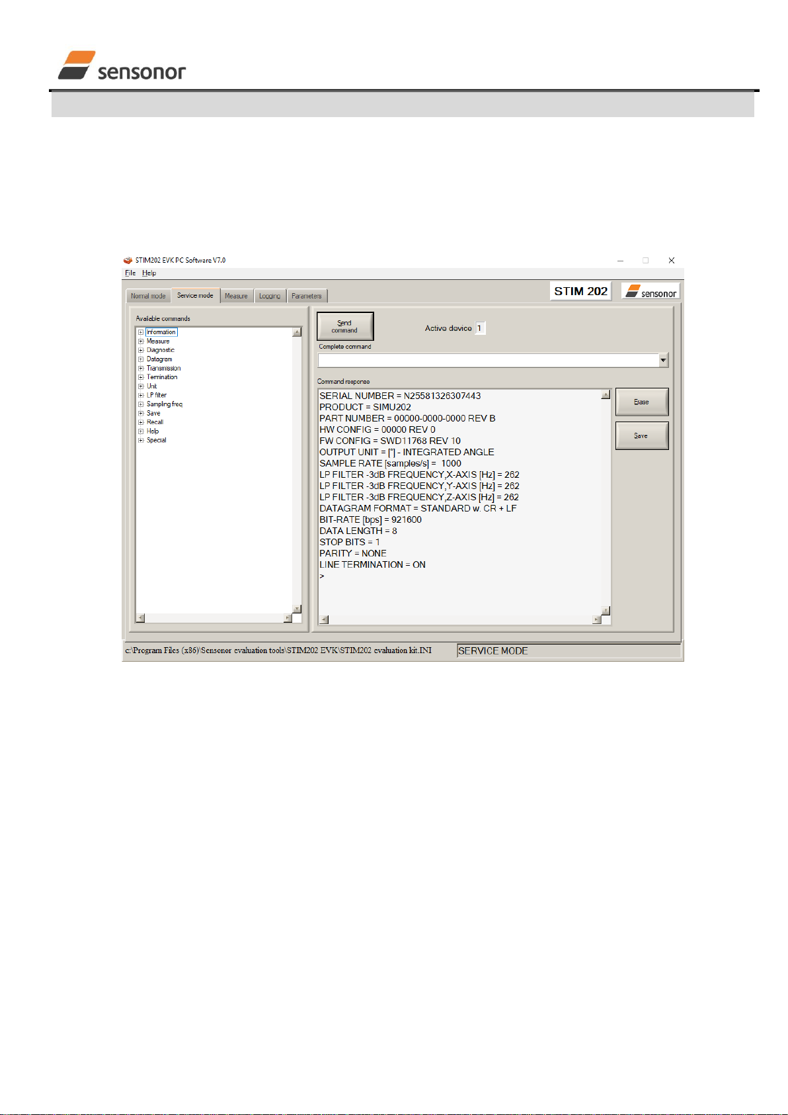The width and height of the screenshot is (788, 1115).
Task: Select the Help item in the commands tree
Action: pos(153,431)
